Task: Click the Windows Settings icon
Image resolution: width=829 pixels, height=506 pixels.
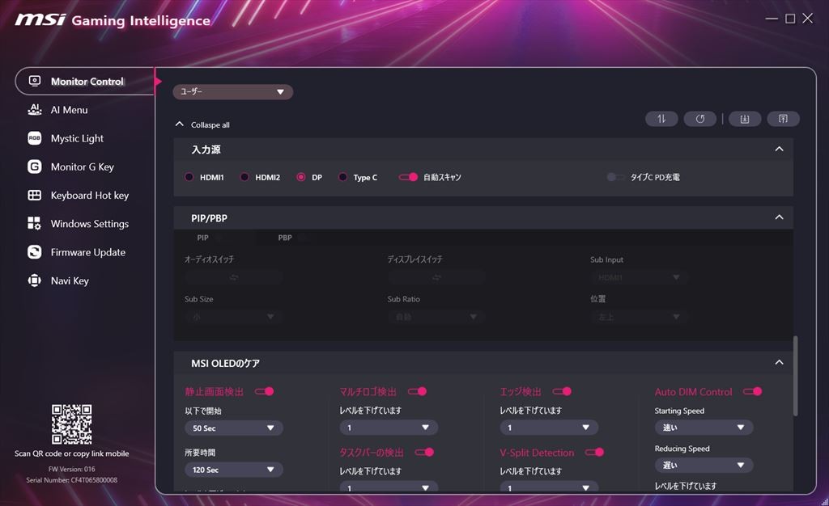Action: tap(34, 223)
